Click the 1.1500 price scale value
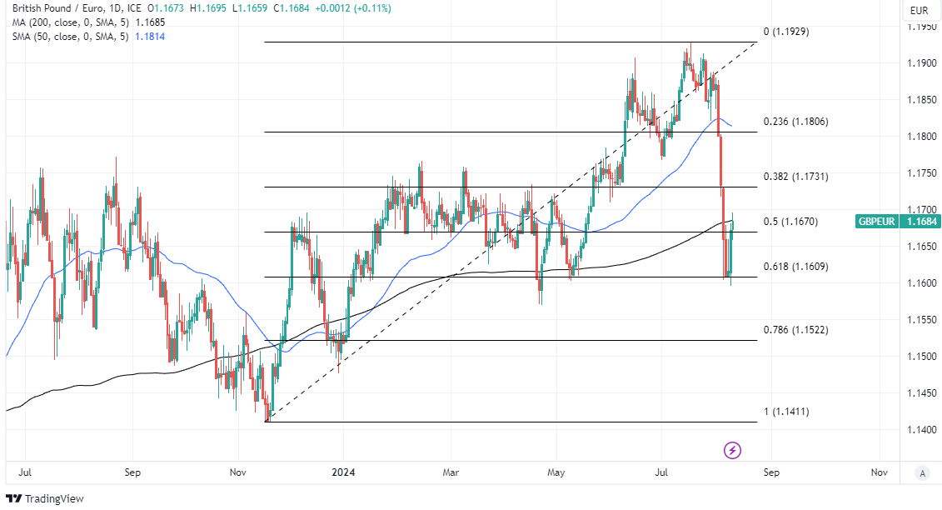Viewport: 942px width, 510px height. click(920, 357)
